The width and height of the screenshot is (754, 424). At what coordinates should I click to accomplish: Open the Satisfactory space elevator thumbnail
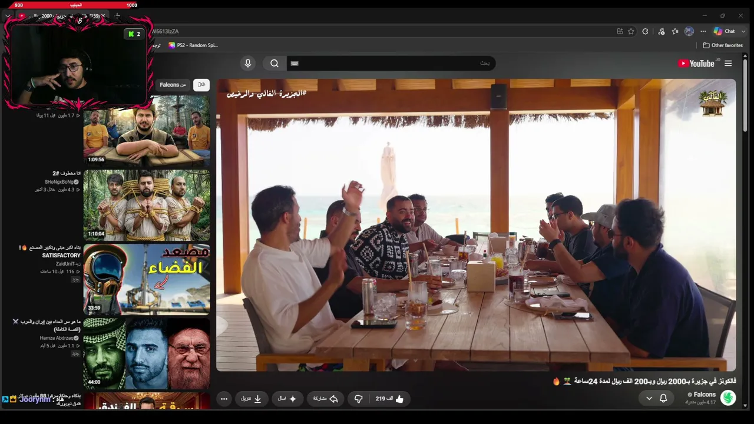[x=147, y=280]
